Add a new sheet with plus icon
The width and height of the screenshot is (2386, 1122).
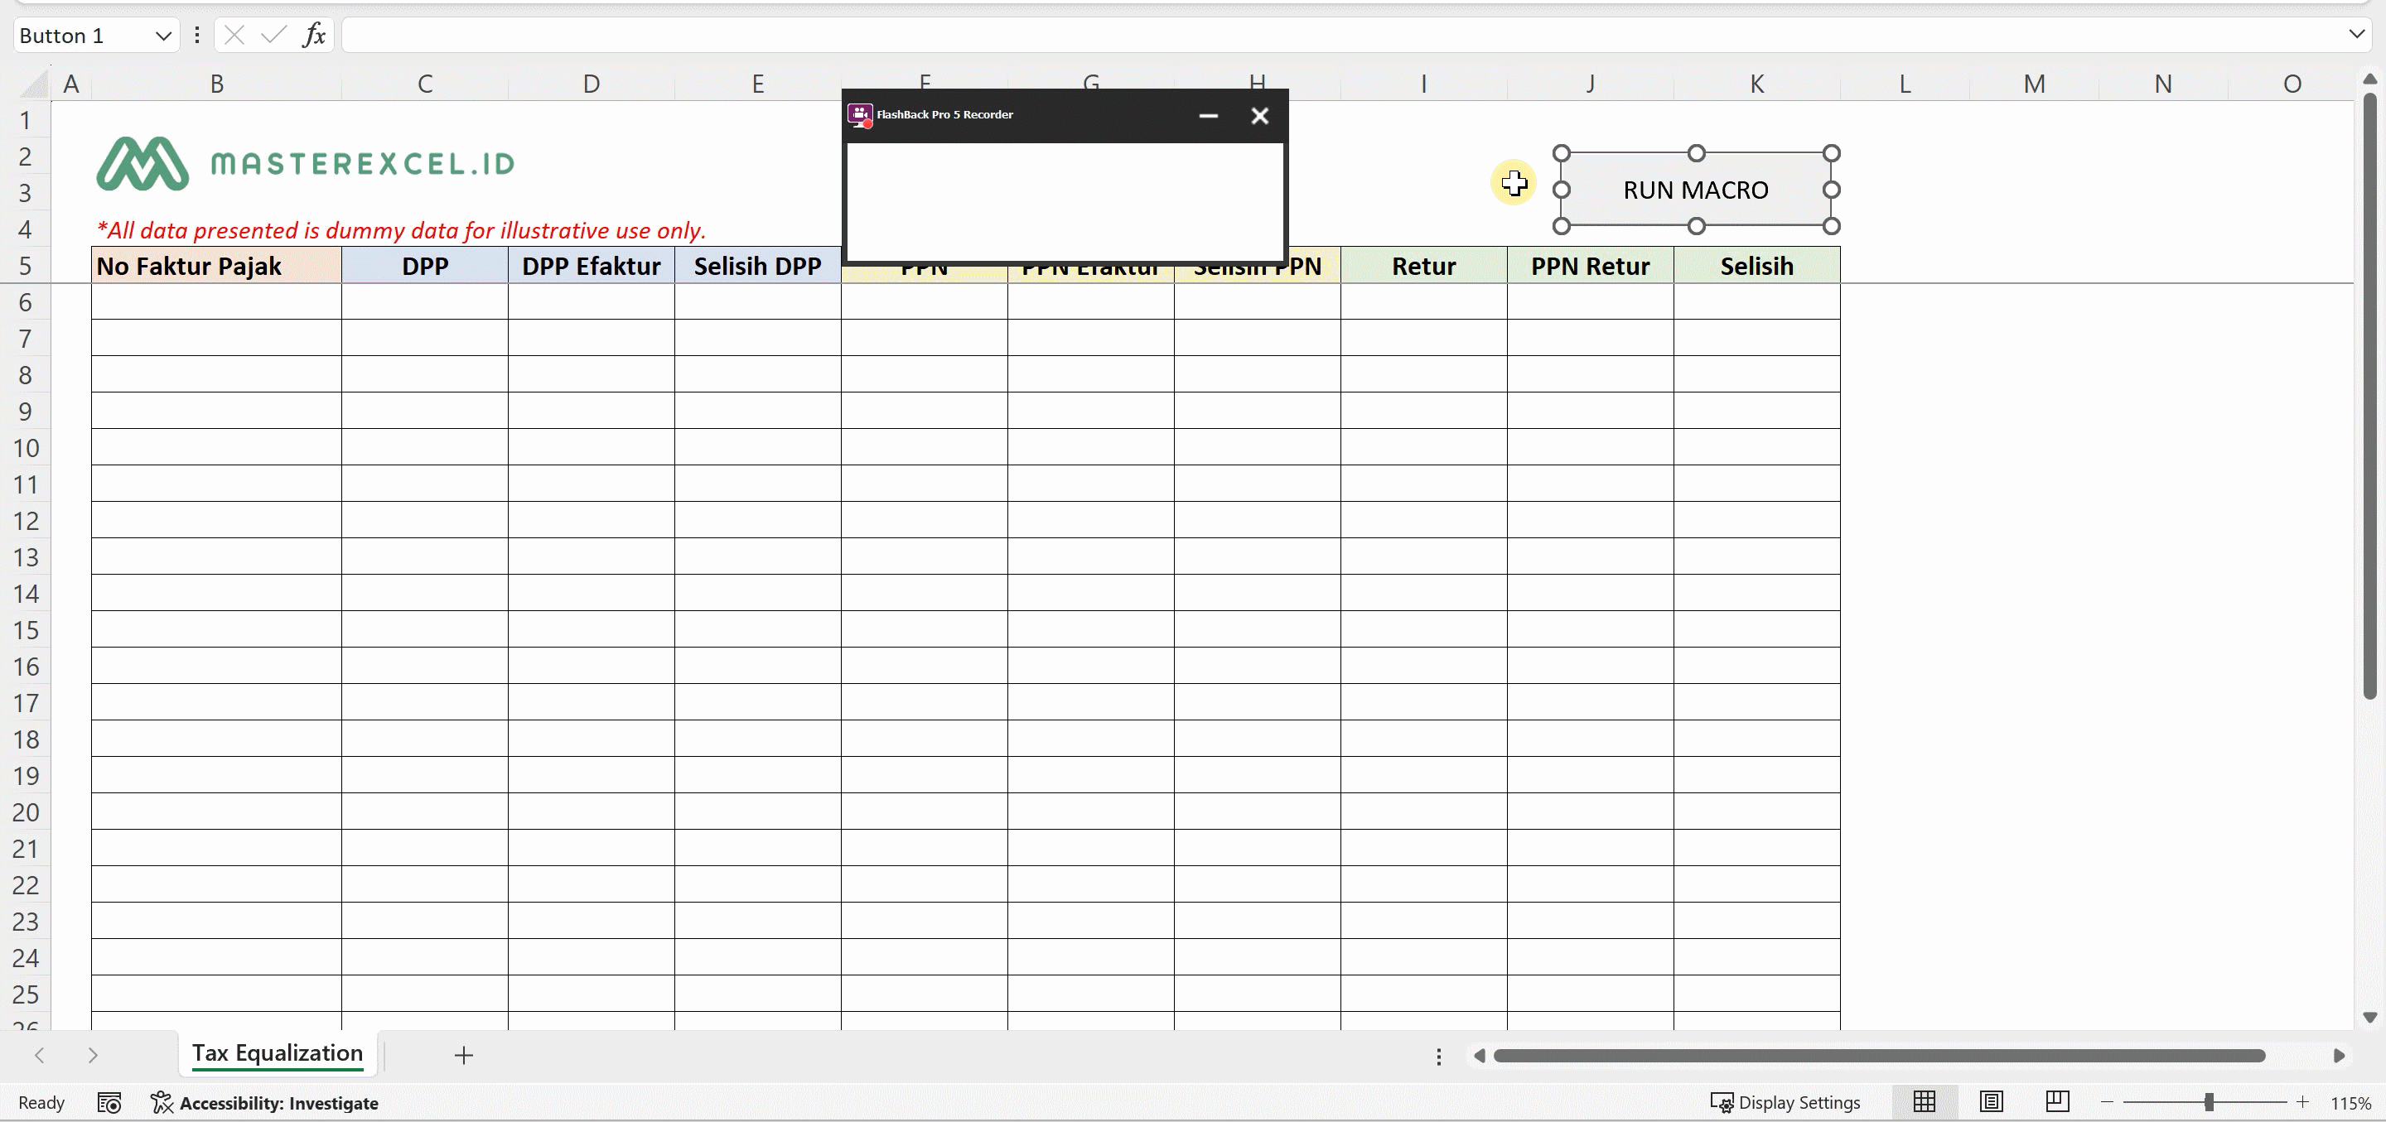[x=464, y=1054]
